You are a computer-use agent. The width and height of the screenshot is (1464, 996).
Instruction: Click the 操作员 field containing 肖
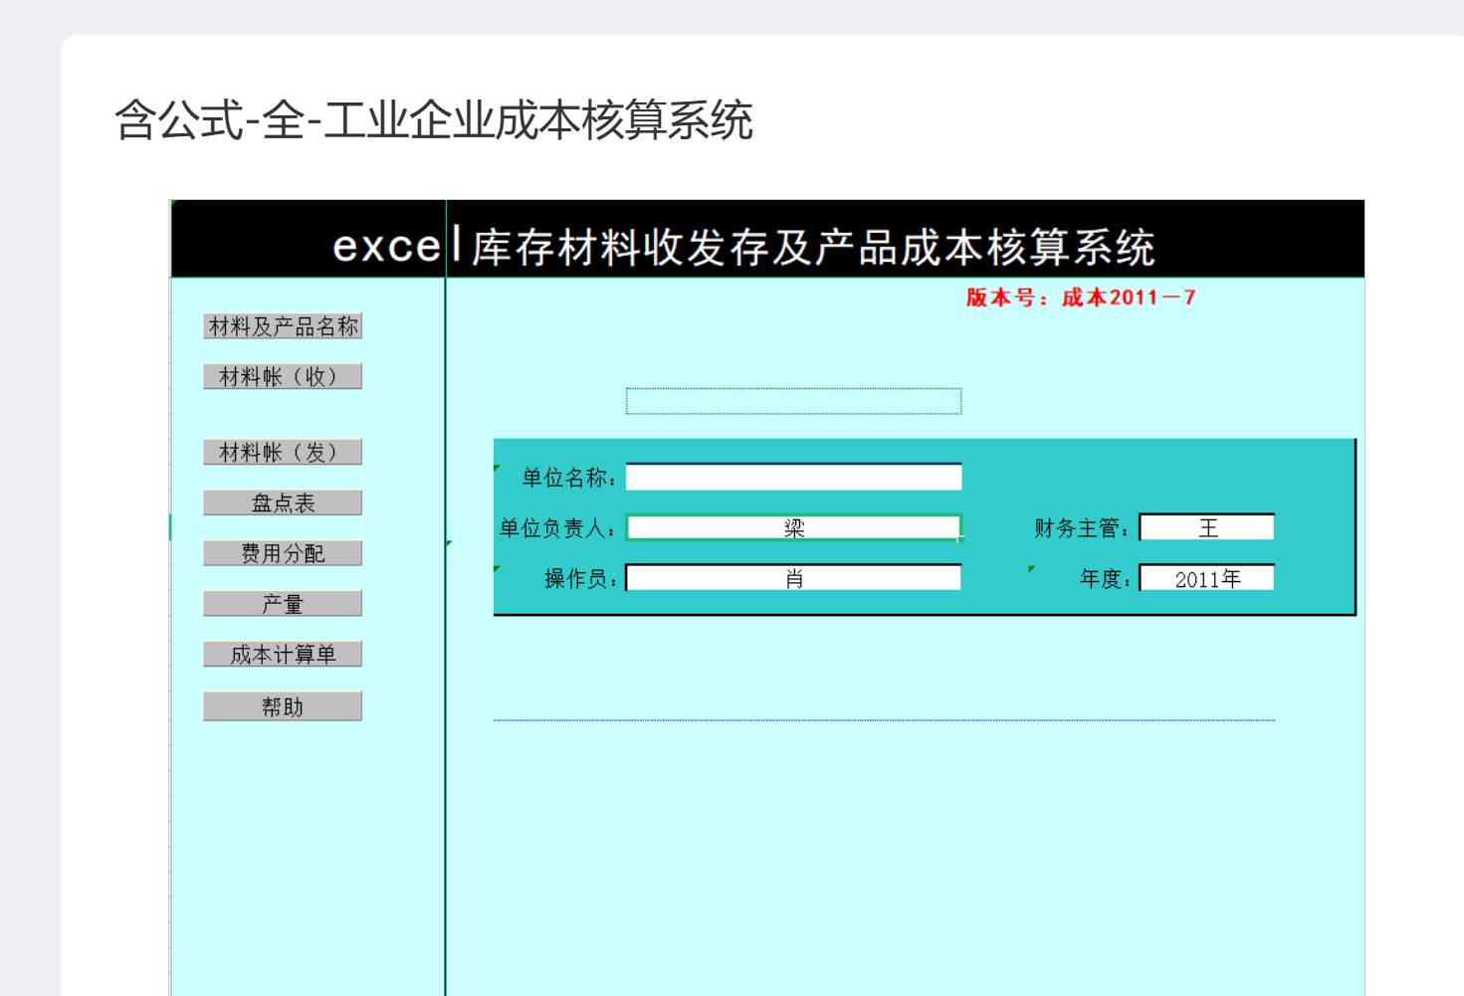[x=793, y=579]
